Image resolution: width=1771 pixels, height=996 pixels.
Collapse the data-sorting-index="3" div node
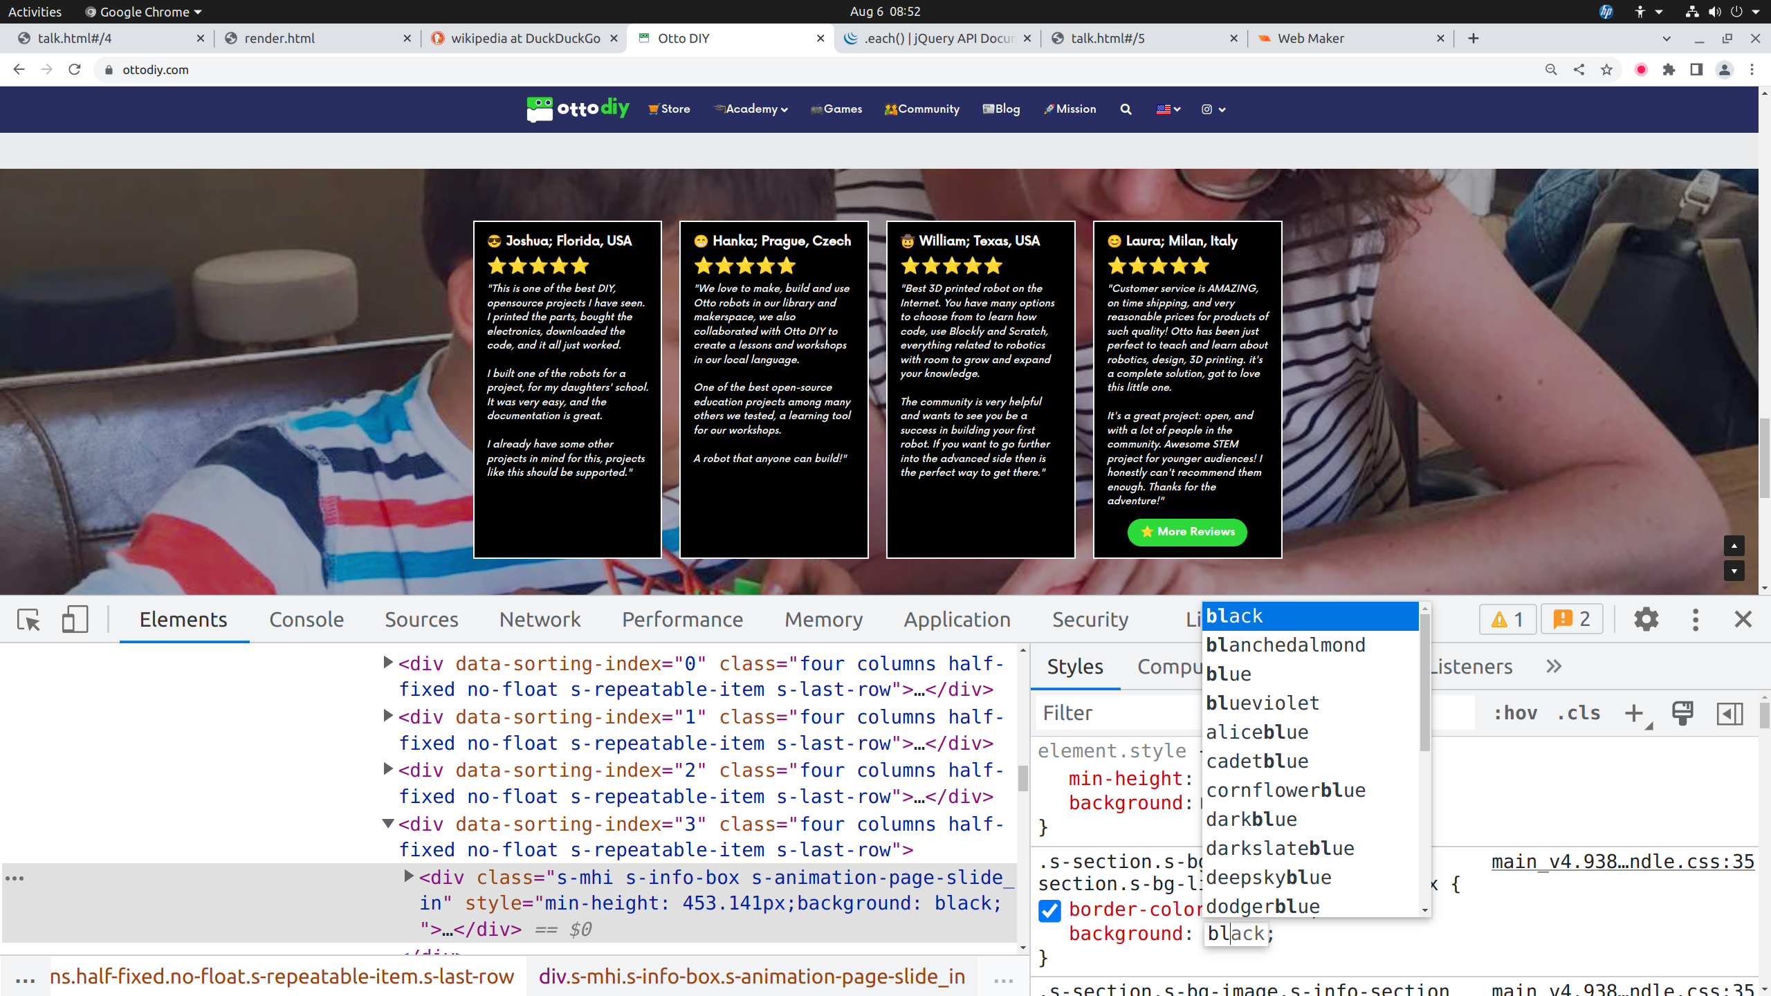[388, 823]
